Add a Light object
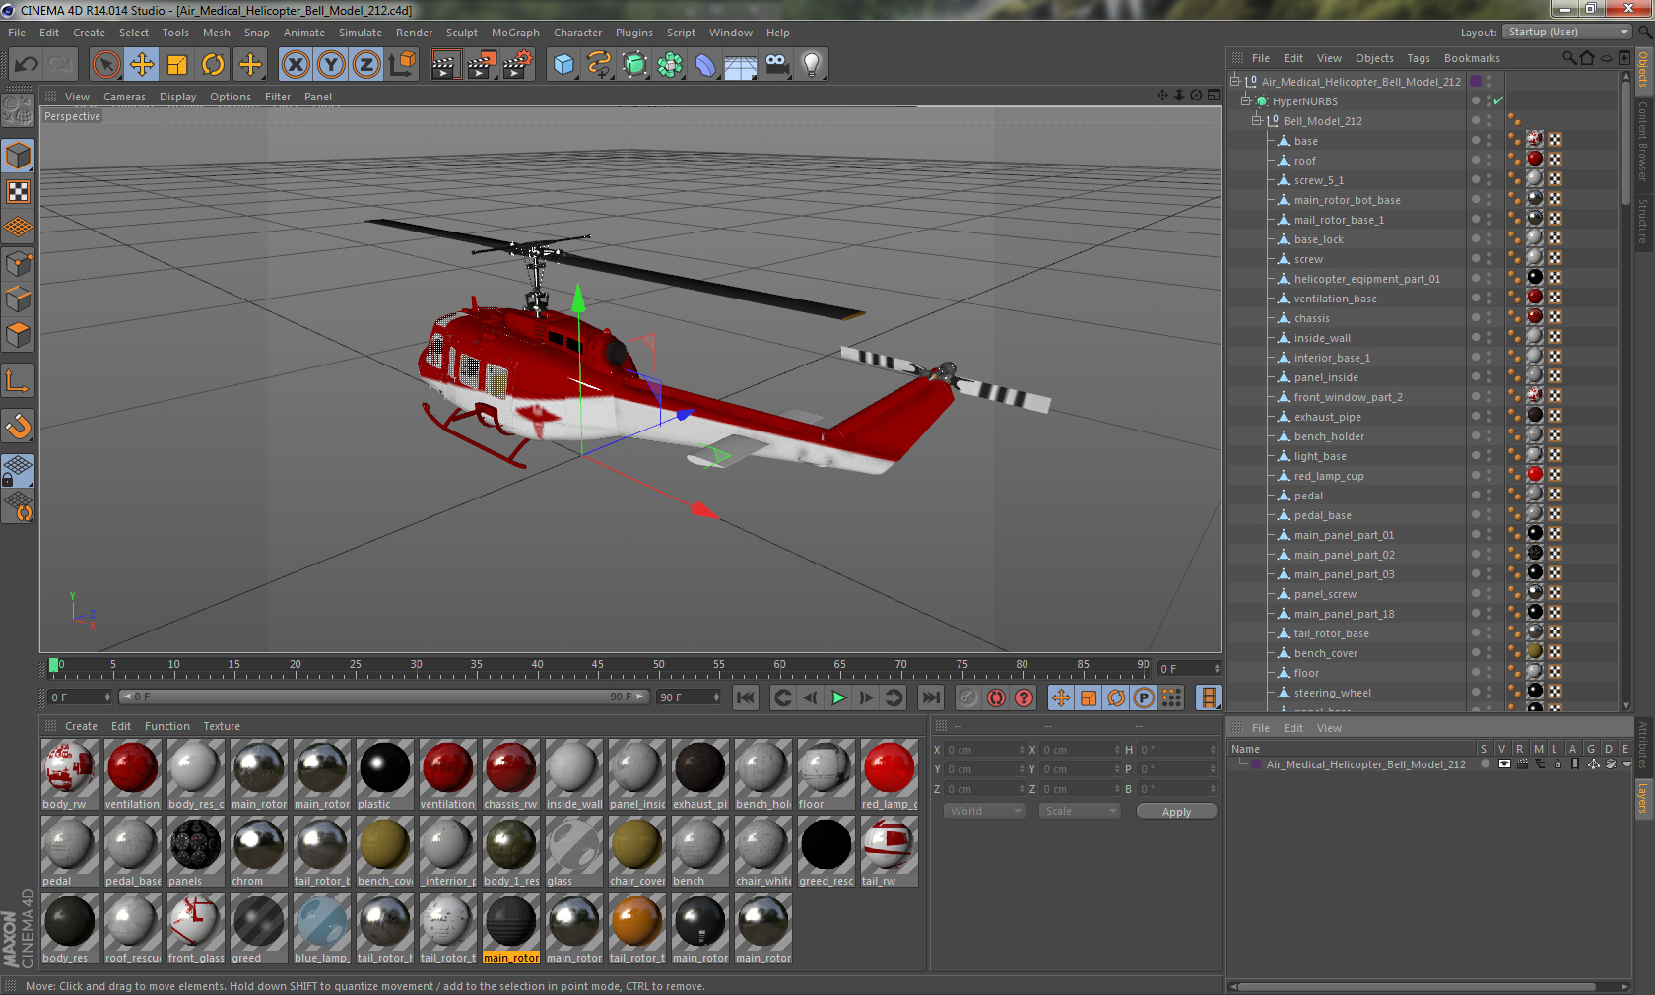The image size is (1655, 995). pyautogui.click(x=812, y=65)
